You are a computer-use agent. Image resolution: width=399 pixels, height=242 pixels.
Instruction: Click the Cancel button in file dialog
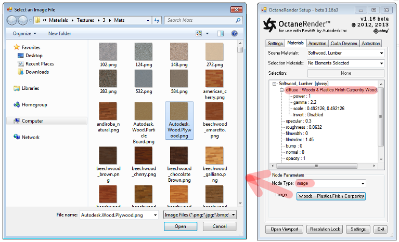[x=220, y=226]
